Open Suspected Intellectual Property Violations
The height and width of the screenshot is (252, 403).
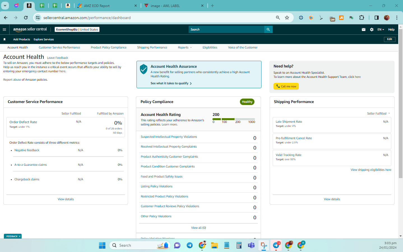169,137
